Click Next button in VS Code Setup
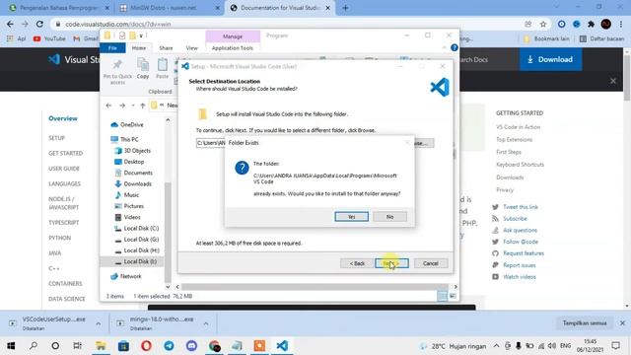Screen dimensions: 631x355 point(391,263)
